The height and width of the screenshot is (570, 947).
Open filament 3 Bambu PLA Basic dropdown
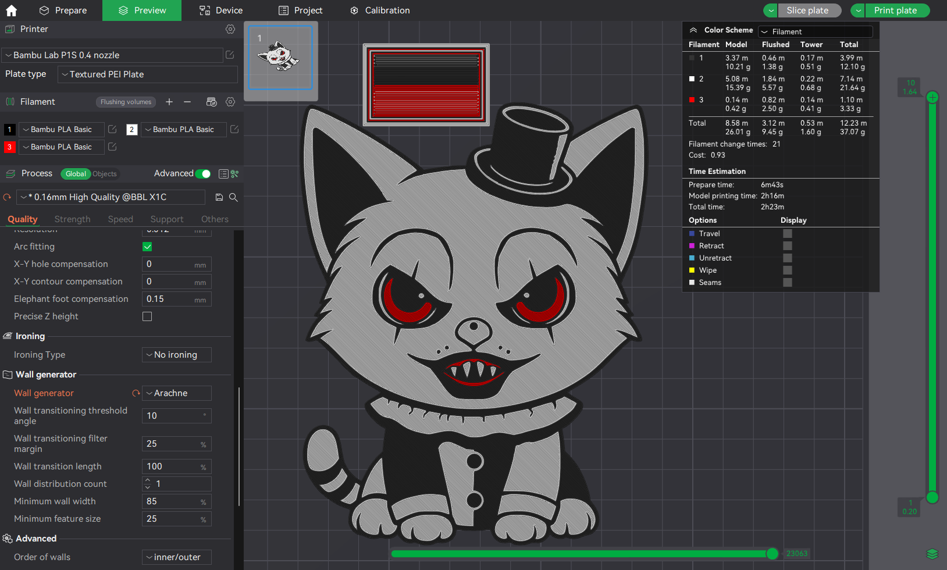tap(62, 147)
